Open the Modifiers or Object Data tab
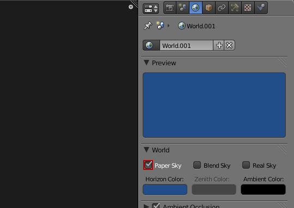 (235, 8)
